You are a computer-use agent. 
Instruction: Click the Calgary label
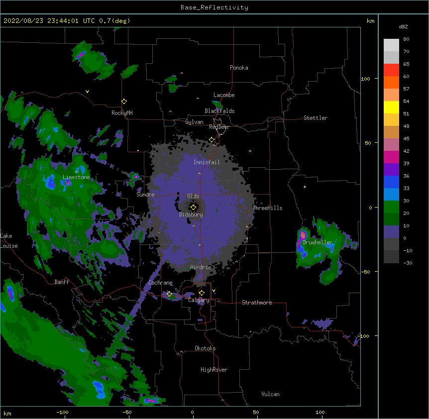coord(199,300)
